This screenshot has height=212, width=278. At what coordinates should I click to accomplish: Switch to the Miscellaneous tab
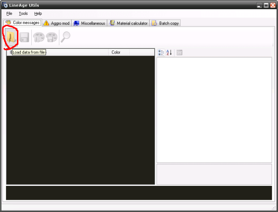pos(90,23)
